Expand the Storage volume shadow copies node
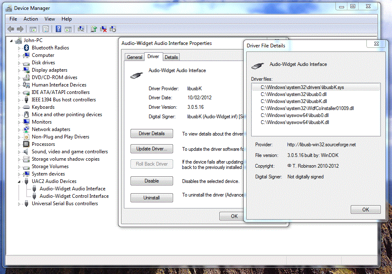This screenshot has height=274, width=392. tap(19, 159)
